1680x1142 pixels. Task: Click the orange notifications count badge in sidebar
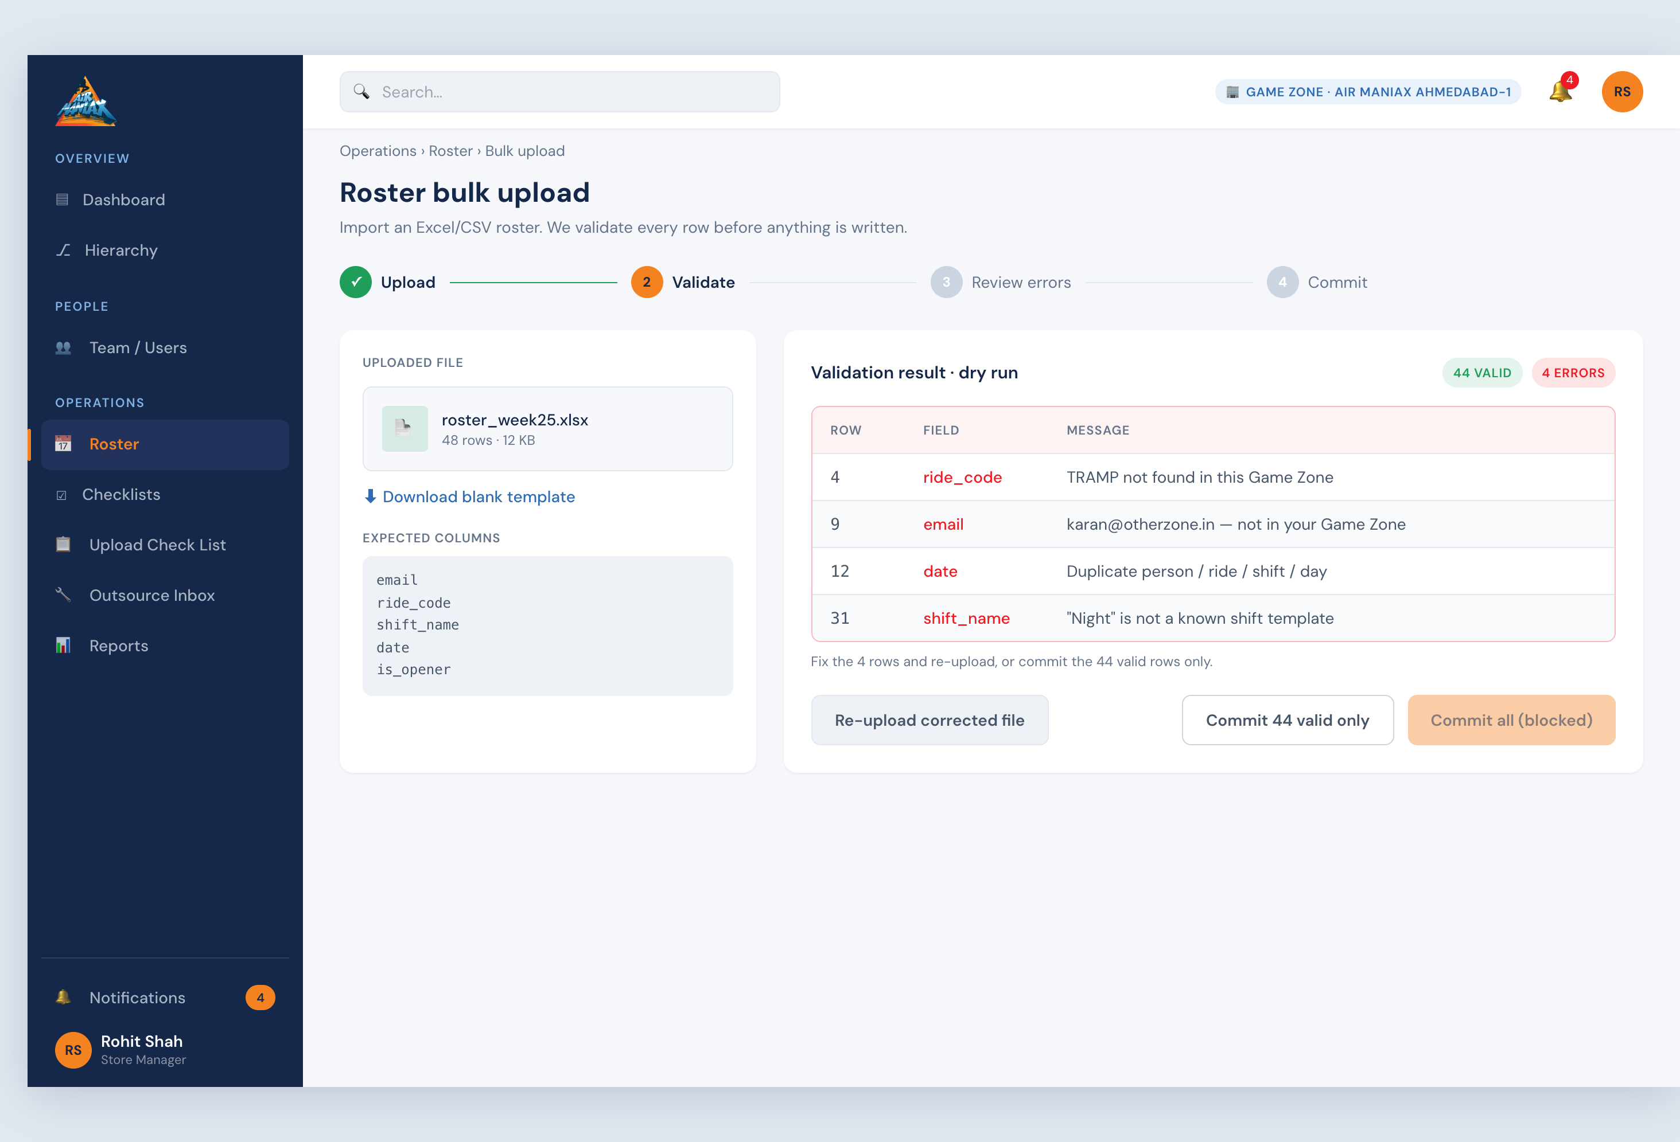tap(260, 998)
